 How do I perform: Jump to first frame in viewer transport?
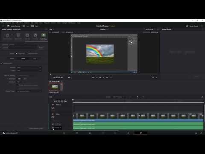coord(94,77)
